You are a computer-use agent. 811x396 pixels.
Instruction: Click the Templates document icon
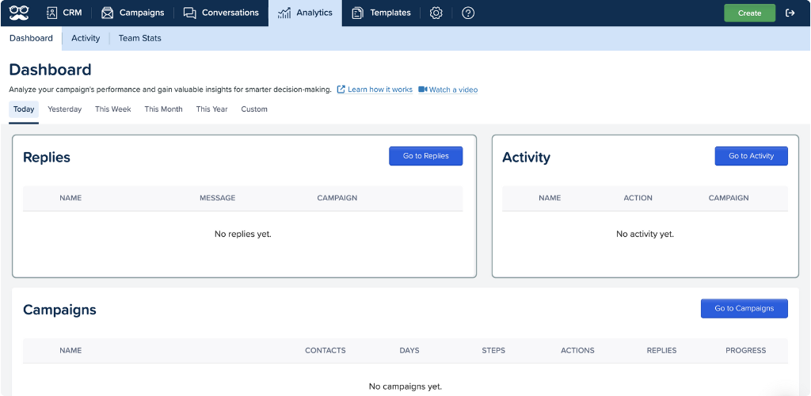click(x=357, y=13)
